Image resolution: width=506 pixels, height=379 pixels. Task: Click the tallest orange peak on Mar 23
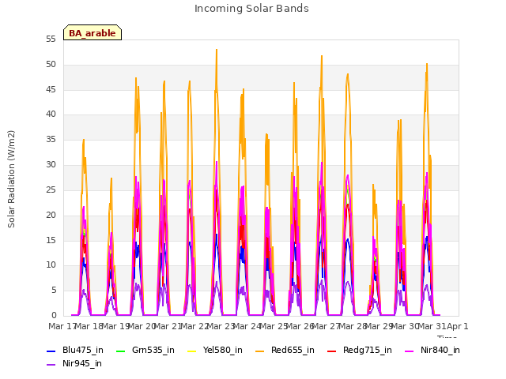[217, 50]
